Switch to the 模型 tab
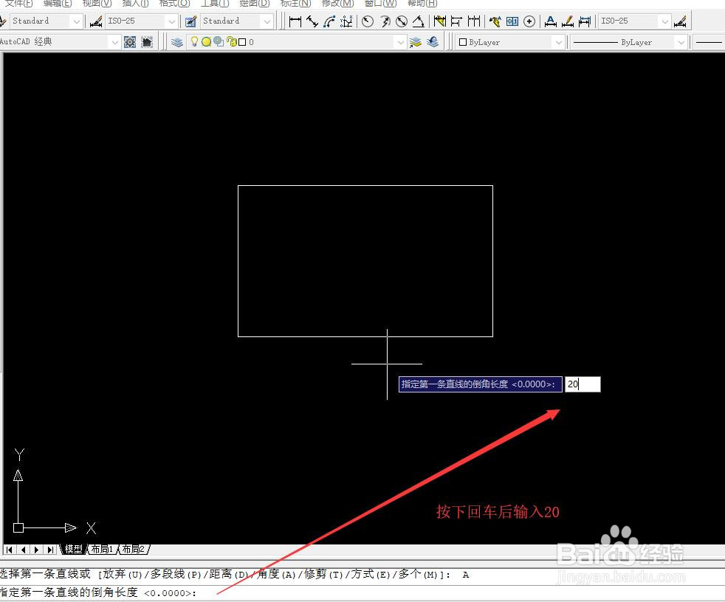This screenshot has height=602, width=725. (74, 549)
